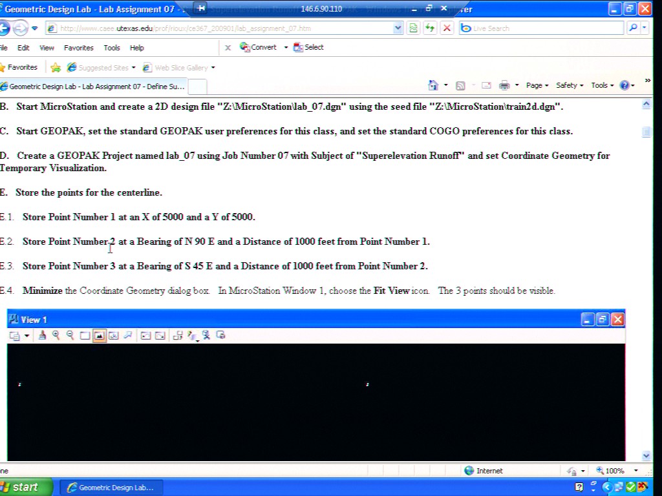Open the Edit menu

(23, 48)
